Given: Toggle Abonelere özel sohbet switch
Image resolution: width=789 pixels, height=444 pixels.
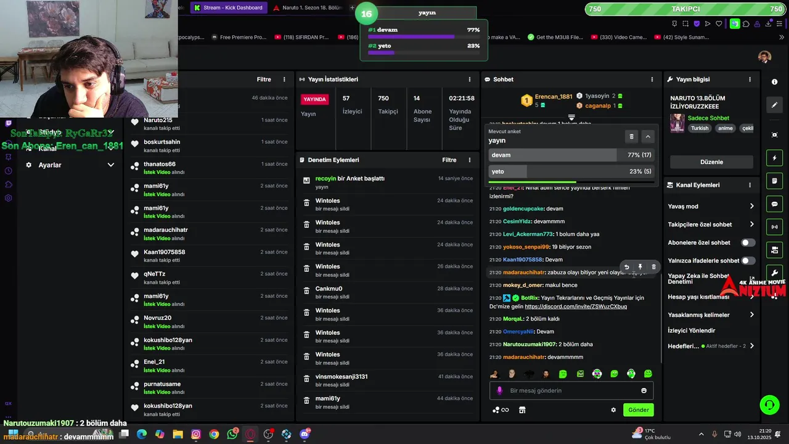Looking at the screenshot, I should (x=748, y=243).
